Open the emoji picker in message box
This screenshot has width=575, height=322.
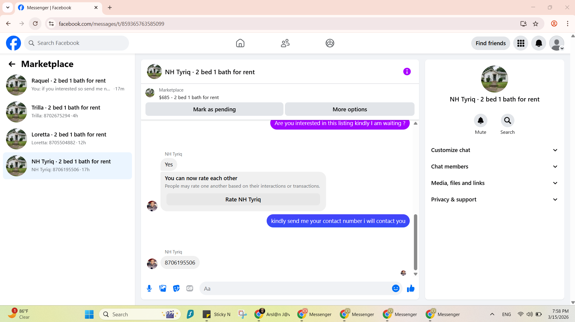396,288
